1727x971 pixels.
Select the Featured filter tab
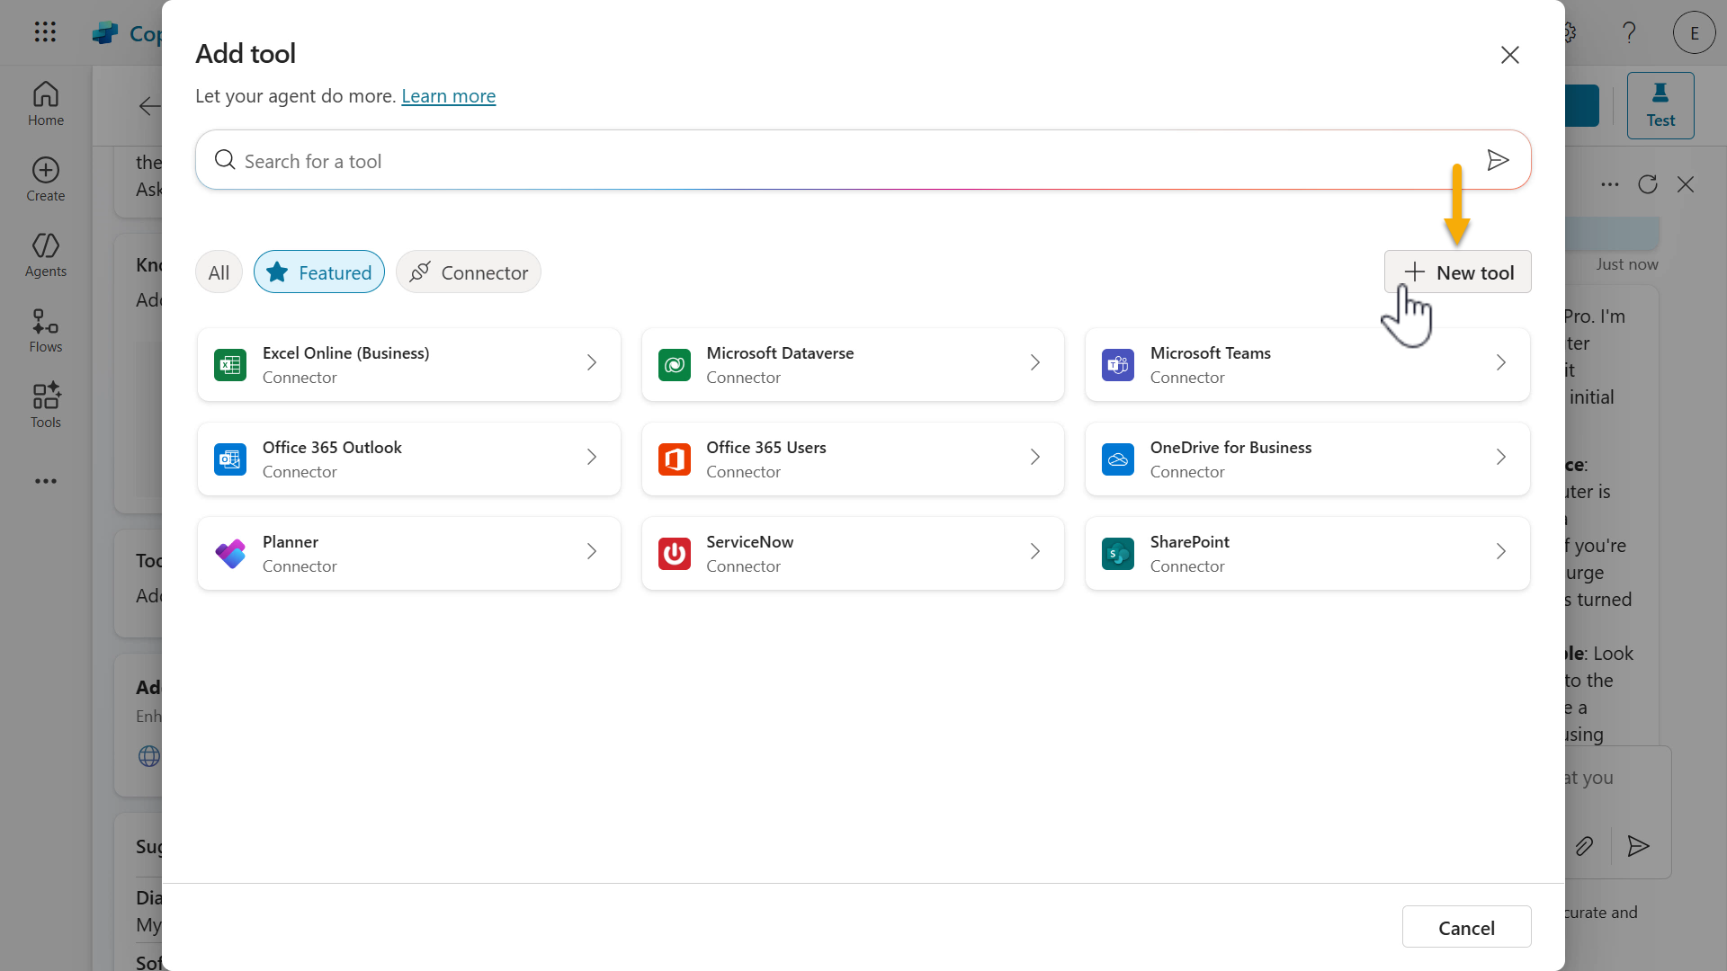pos(319,272)
